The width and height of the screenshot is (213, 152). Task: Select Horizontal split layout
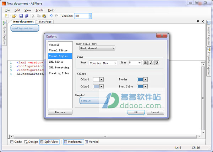73,142
